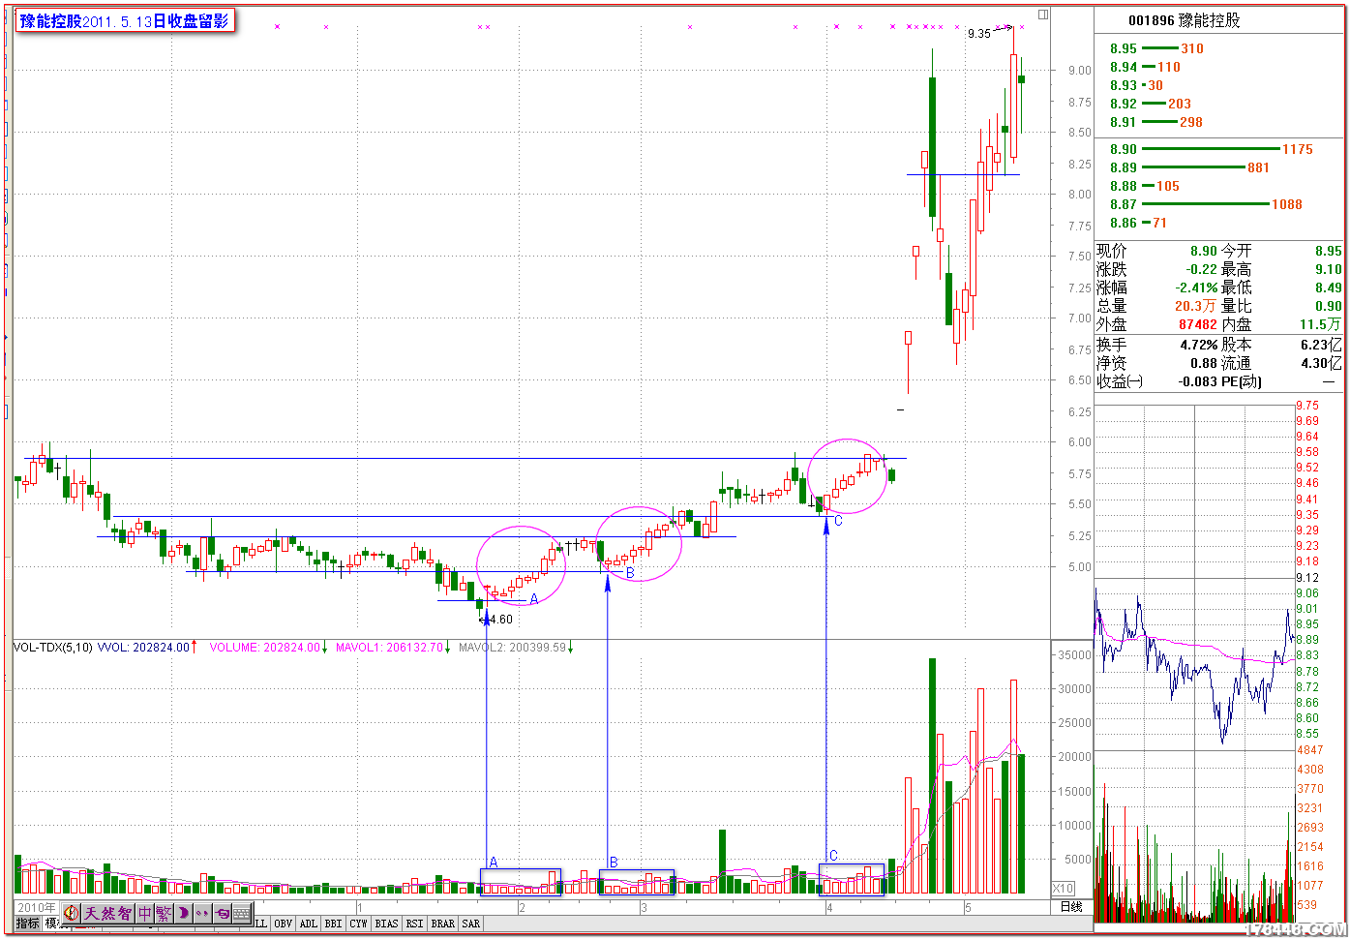Switch to the OBV indicator tab
Viewport: 1350px width, 939px height.
tap(283, 924)
